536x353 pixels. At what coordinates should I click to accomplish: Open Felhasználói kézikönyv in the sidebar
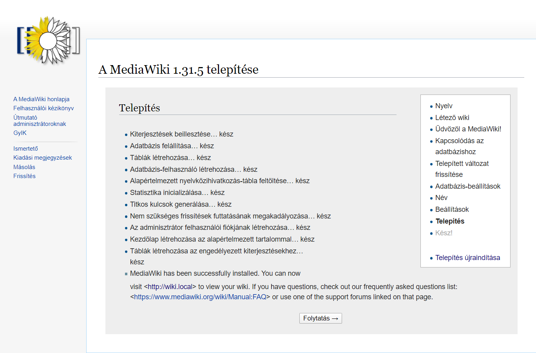43,108
